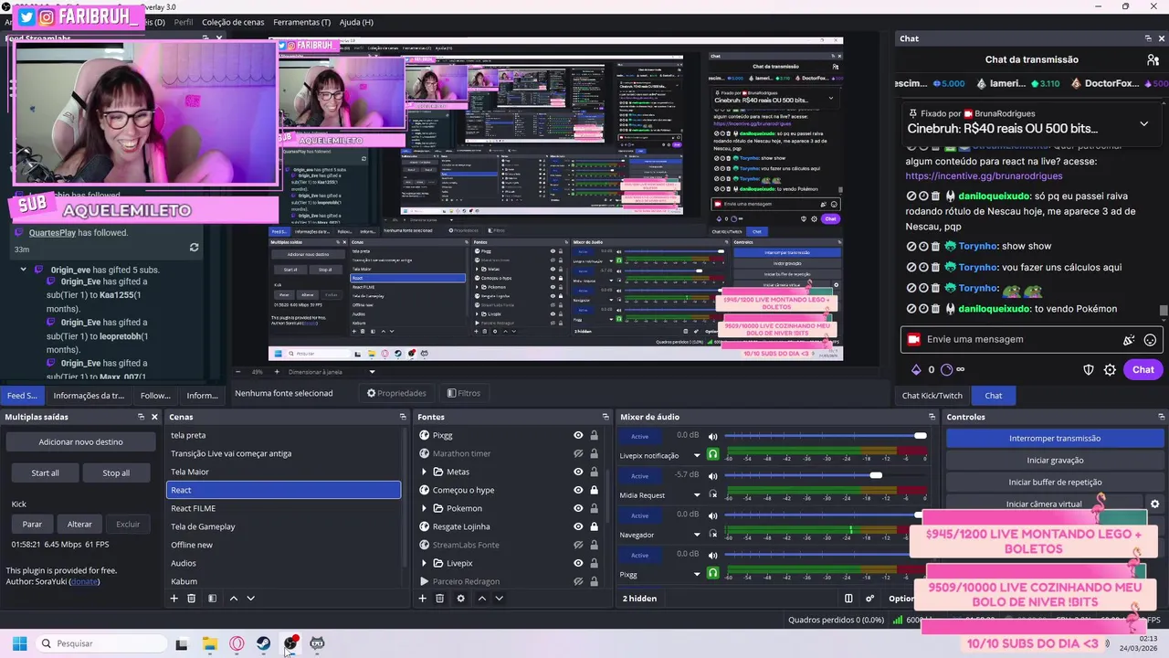
Task: Hide the Metas group
Action: (578, 472)
